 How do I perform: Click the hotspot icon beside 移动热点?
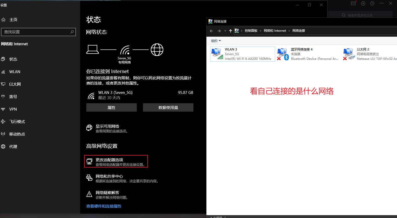(3, 134)
